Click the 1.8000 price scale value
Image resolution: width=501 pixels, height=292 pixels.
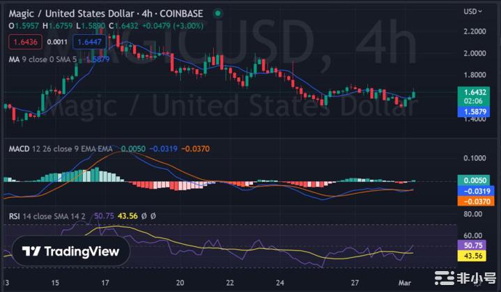pos(475,75)
